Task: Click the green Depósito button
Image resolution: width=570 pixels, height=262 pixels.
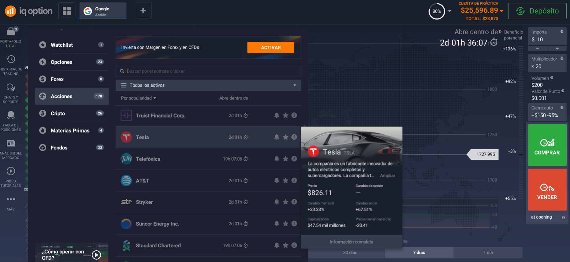Action: (537, 11)
